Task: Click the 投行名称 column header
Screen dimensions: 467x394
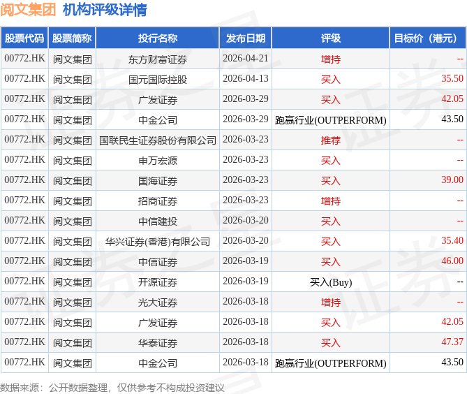Action: 158,38
